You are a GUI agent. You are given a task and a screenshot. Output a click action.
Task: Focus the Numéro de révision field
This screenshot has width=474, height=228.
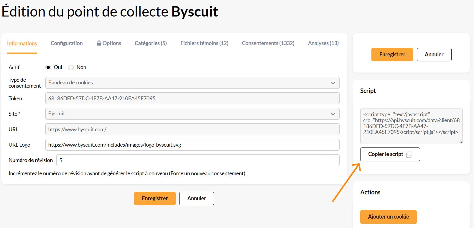click(x=198, y=160)
